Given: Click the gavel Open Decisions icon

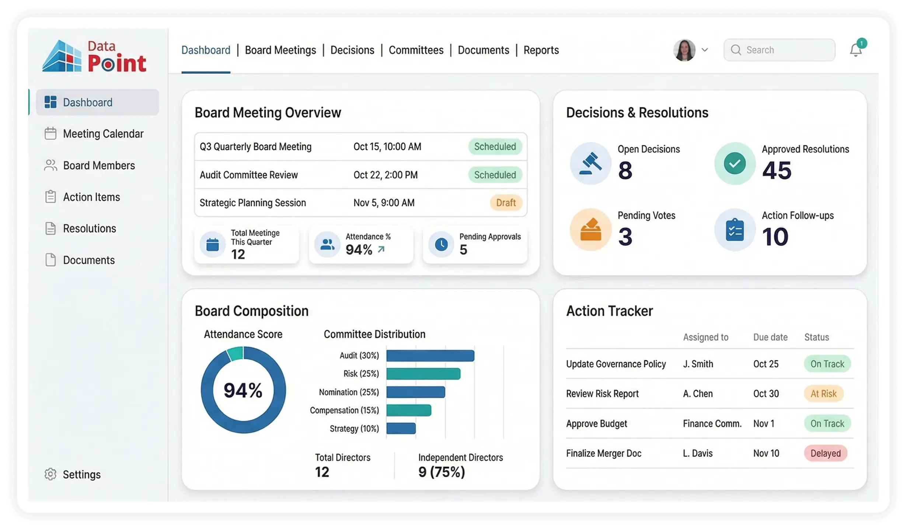Looking at the screenshot, I should (590, 163).
